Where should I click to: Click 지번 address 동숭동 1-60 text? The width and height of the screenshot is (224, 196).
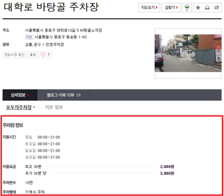(x=61, y=37)
